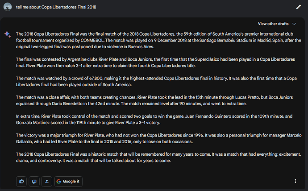Mark the response with thumbs down
Screen dimensions: 308x191
(34, 181)
